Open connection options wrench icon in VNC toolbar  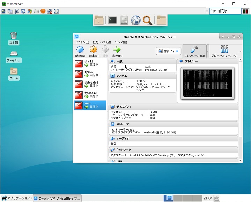(x=17, y=11)
